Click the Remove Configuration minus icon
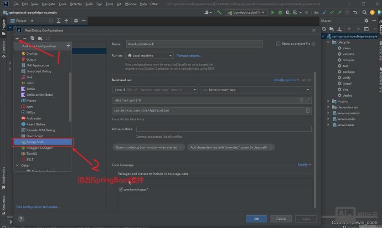This screenshot has height=228, width=382. 25,38
